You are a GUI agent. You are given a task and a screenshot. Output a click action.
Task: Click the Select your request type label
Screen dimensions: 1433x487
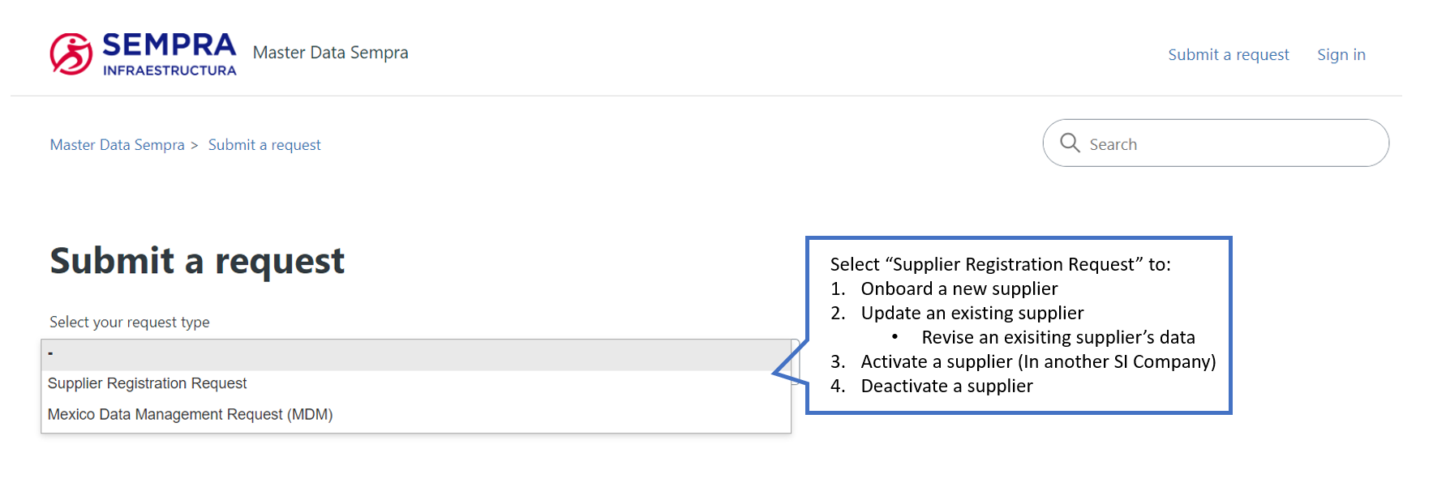tap(128, 322)
